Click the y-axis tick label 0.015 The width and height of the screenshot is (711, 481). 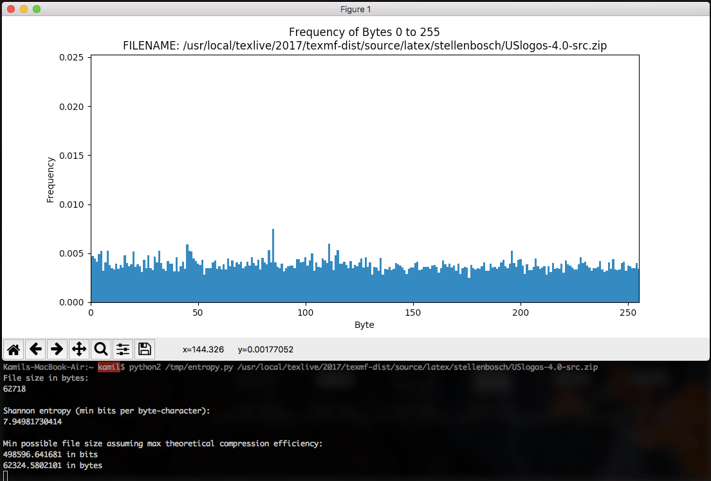(71, 156)
